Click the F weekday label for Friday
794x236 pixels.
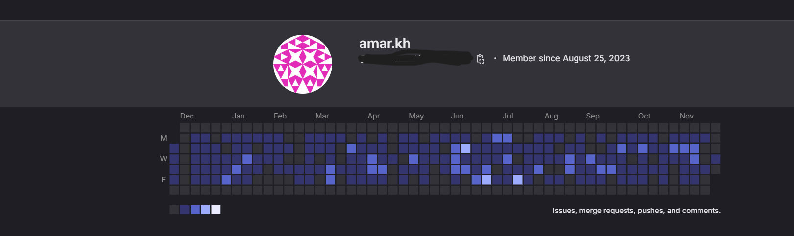tap(164, 180)
